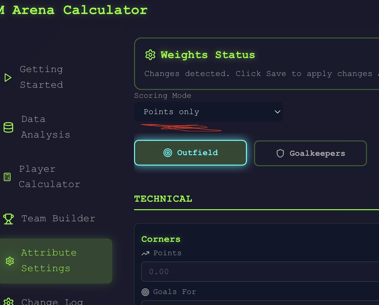Switch to the Outfield tab

click(190, 153)
